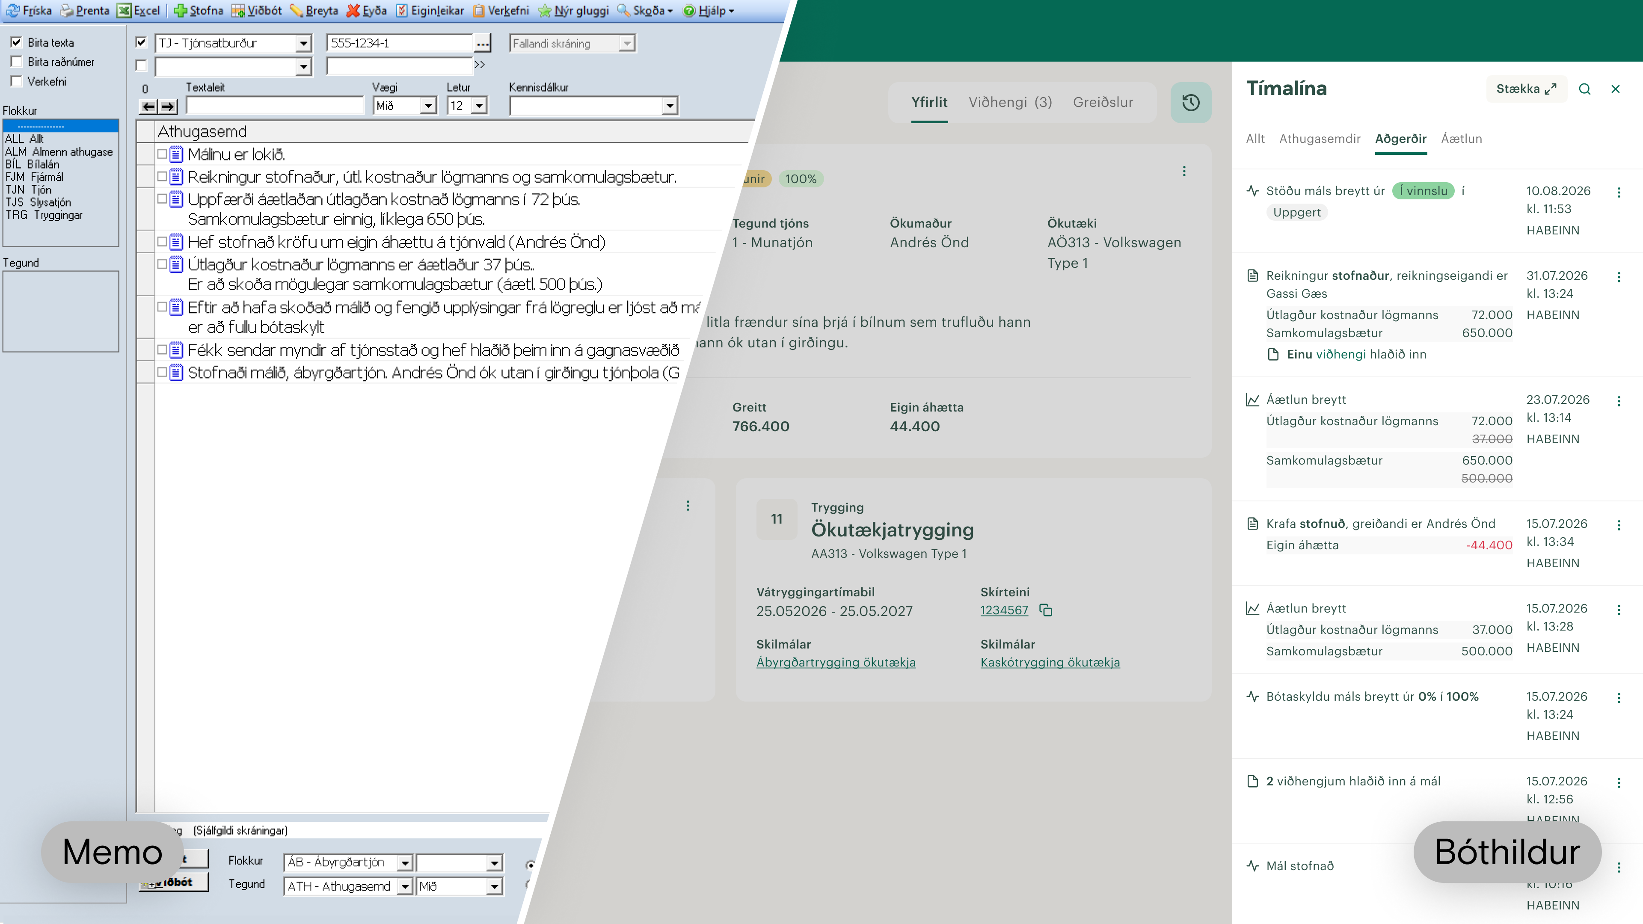Open more options for Bótaskyldu máls breytt entry
Image resolution: width=1643 pixels, height=924 pixels.
pos(1619,698)
